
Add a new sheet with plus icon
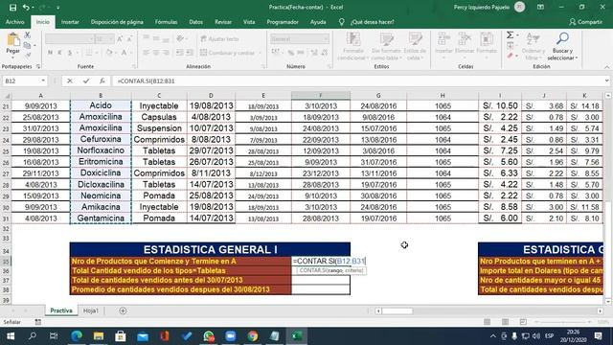pos(123,310)
